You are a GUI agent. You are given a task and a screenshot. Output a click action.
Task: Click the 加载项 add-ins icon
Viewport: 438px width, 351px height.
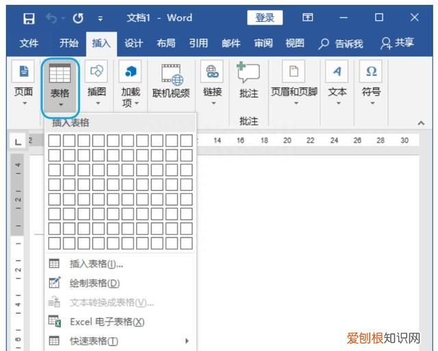pyautogui.click(x=130, y=71)
